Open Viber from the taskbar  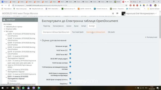[34, 88]
